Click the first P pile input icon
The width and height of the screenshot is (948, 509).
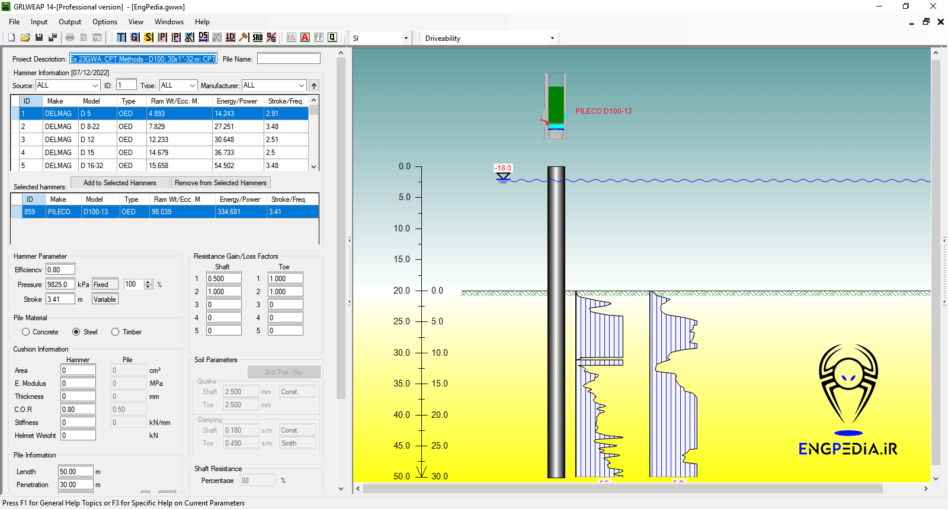click(x=162, y=37)
